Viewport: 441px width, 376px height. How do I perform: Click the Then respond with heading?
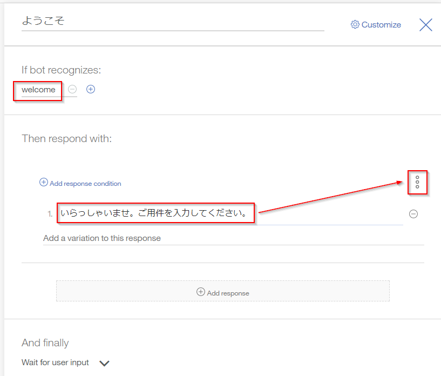pyautogui.click(x=66, y=139)
